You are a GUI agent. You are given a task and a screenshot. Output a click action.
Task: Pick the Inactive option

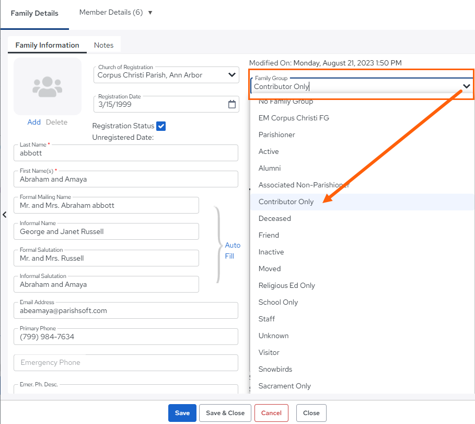click(x=362, y=252)
